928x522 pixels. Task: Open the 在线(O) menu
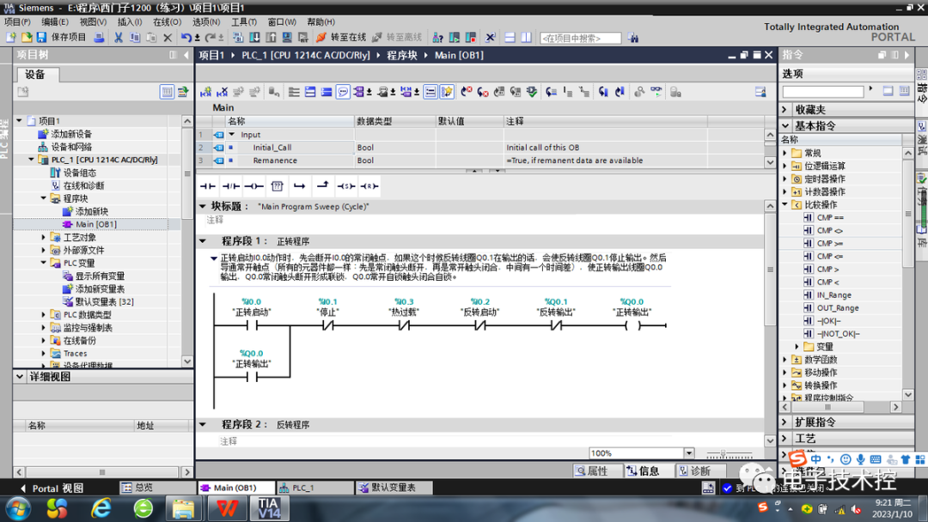click(167, 21)
